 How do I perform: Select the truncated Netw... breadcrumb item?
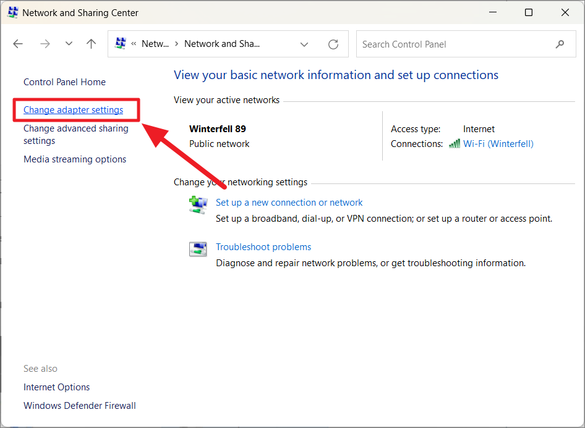[x=155, y=43]
